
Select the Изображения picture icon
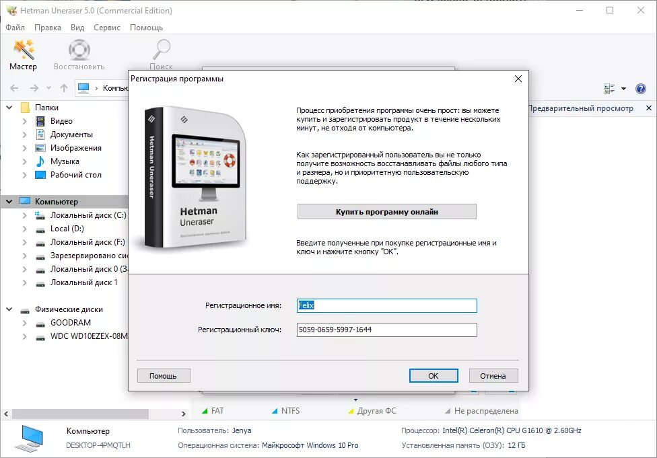[40, 148]
